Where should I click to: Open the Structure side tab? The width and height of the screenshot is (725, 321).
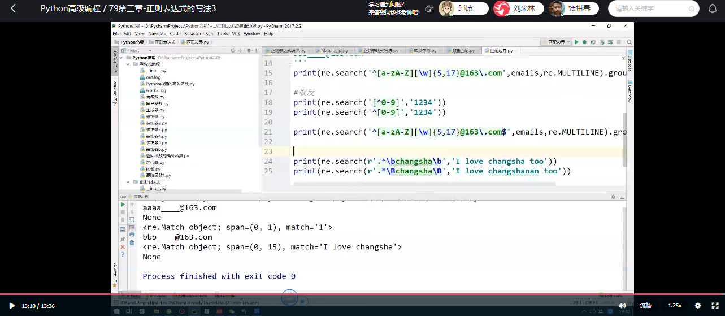[115, 93]
